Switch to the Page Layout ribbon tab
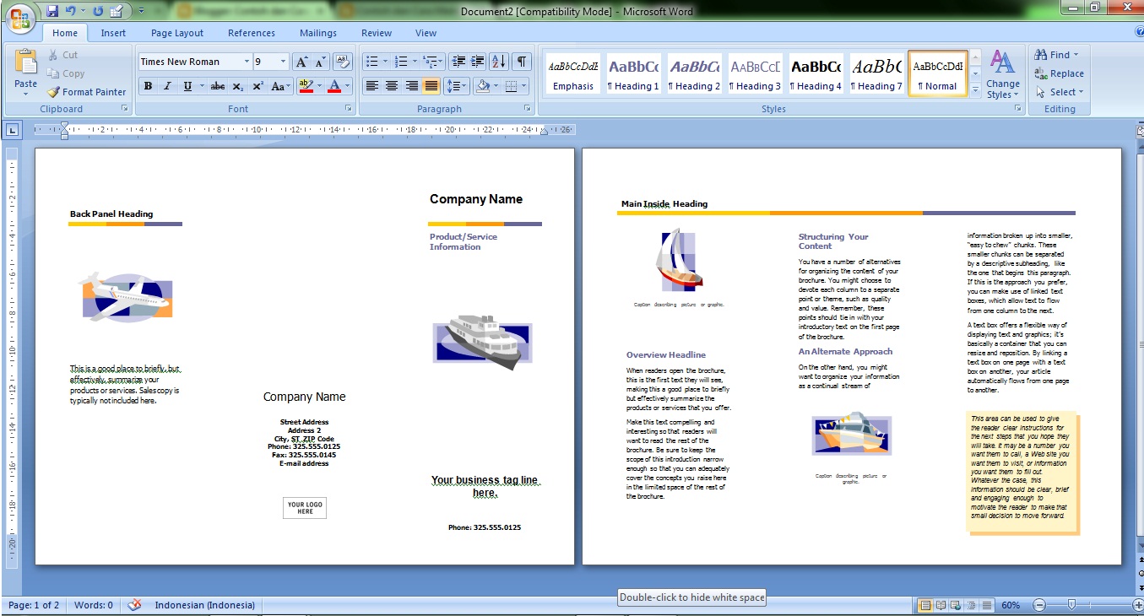The image size is (1144, 616). (176, 33)
